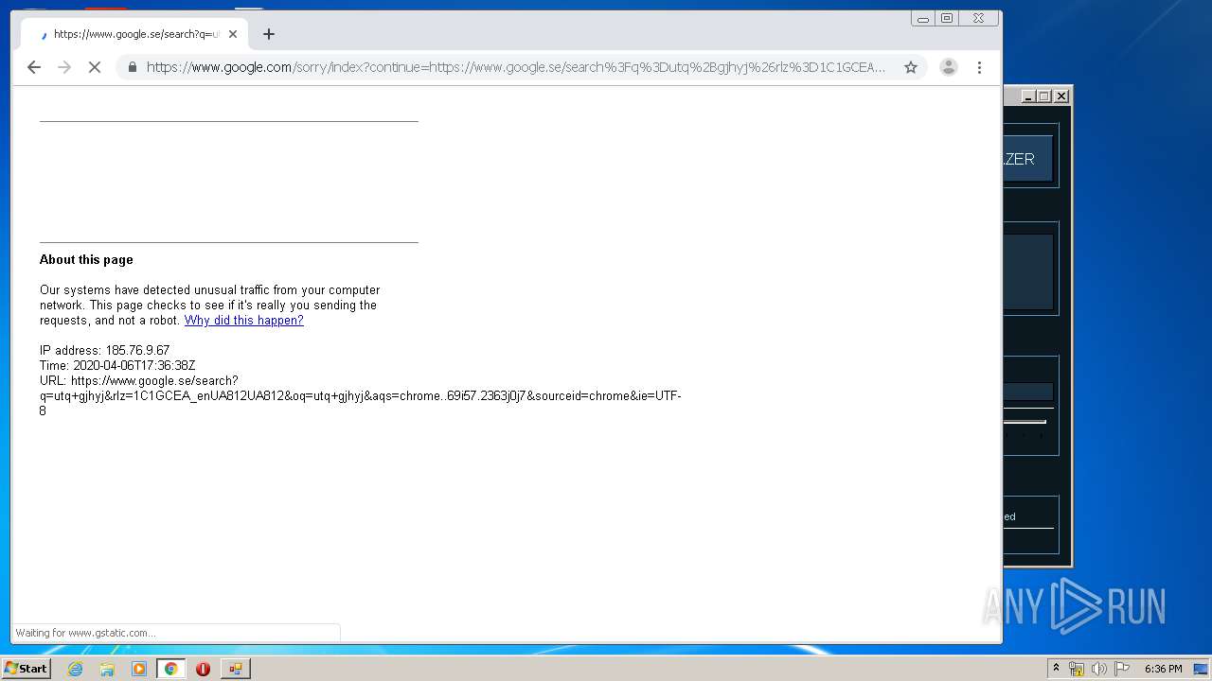View site info via the padlock icon
The height and width of the screenshot is (681, 1212).
click(133, 67)
